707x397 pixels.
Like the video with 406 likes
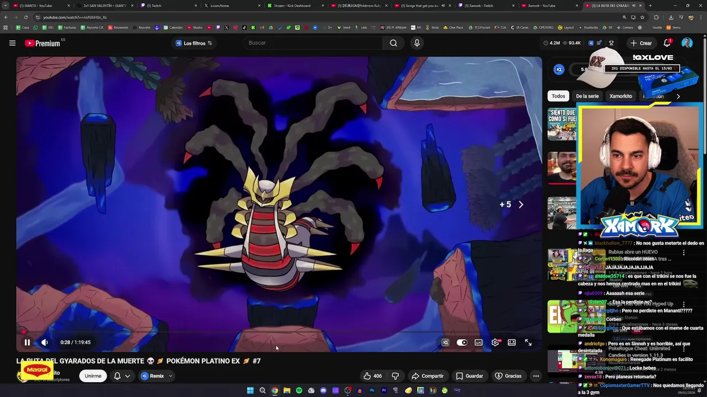[x=372, y=376]
